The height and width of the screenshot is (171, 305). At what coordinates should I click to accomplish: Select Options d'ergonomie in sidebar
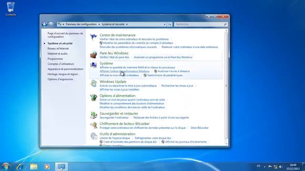tap(60, 79)
